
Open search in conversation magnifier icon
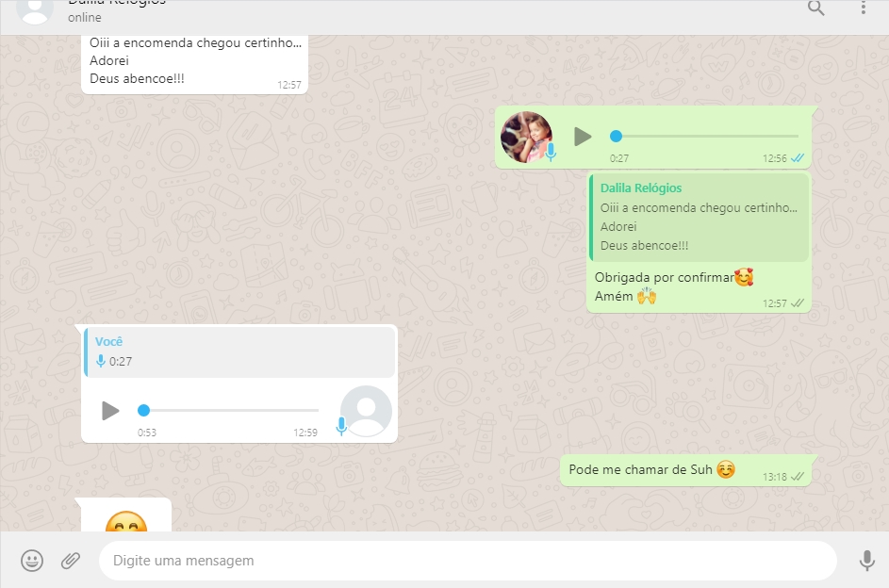tap(815, 8)
